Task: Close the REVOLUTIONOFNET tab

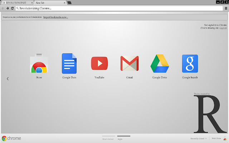Action: pos(32,3)
